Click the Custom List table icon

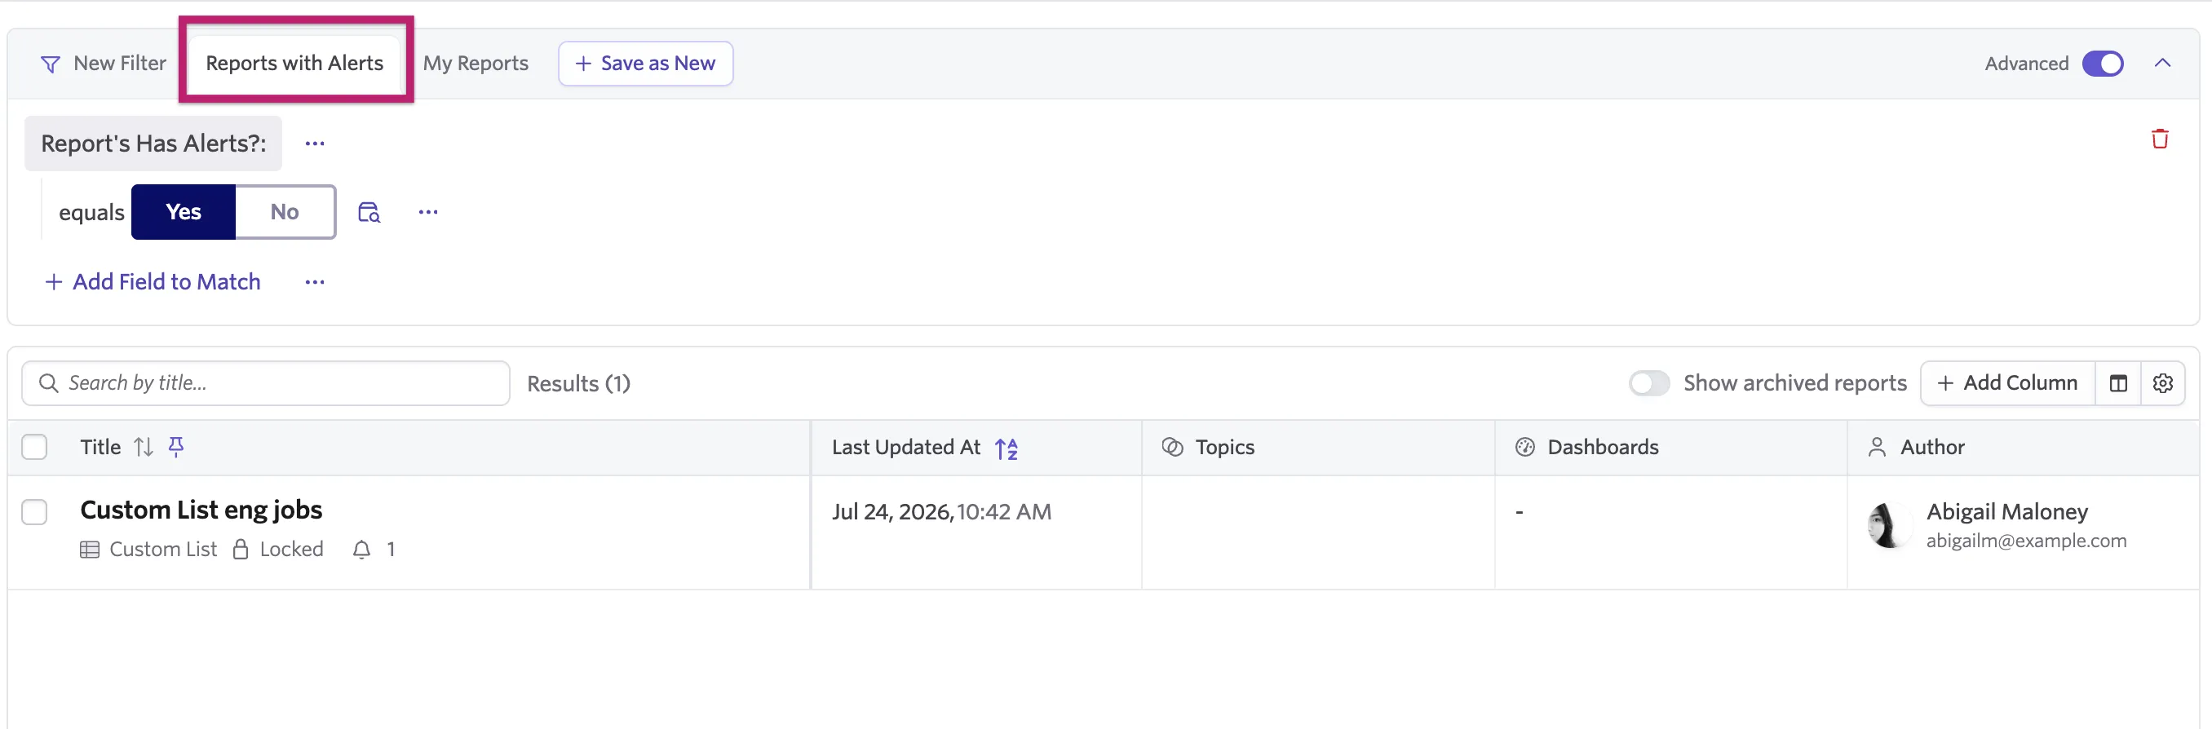[89, 550]
